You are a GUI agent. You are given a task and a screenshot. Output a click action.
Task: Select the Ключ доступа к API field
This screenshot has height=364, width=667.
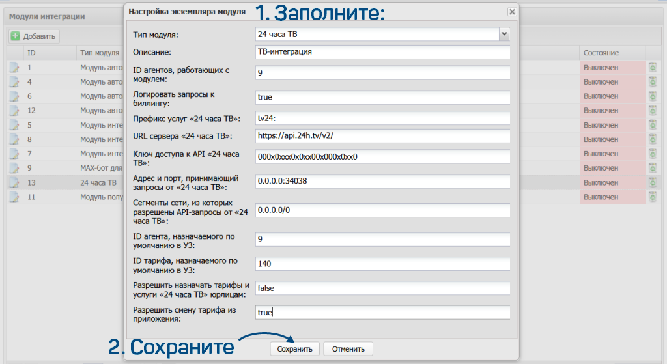coord(382,157)
